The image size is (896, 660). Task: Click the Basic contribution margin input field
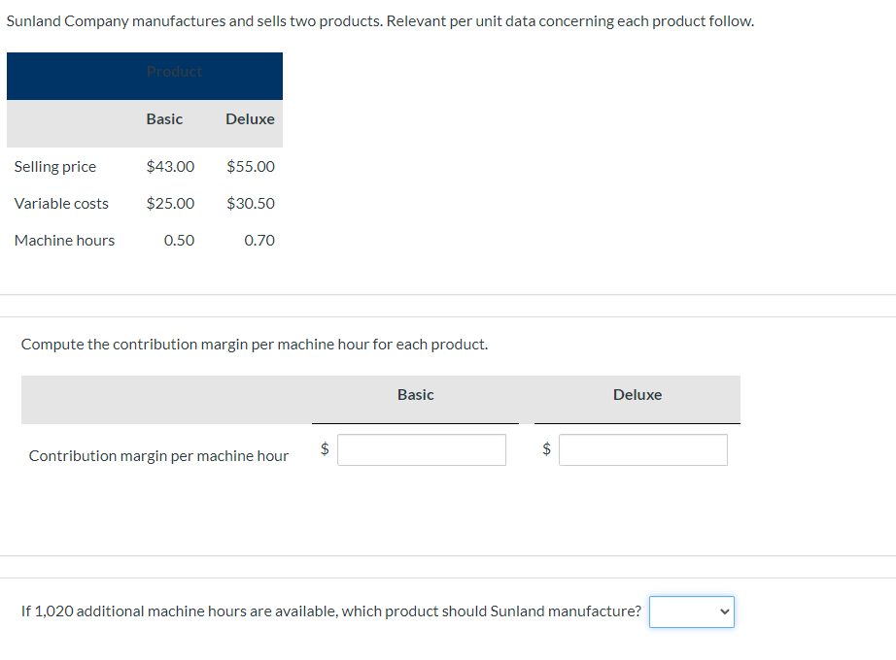(x=421, y=449)
